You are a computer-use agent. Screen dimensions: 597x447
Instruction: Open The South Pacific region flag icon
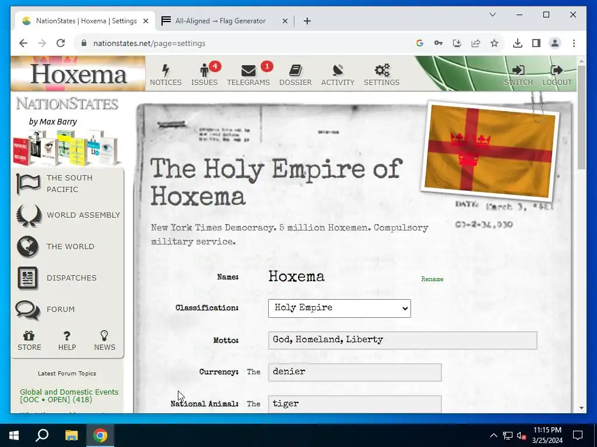(x=28, y=183)
